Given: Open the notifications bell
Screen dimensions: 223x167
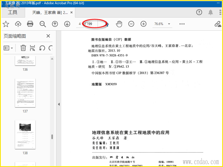Looking at the screenshot, I should [210, 12].
